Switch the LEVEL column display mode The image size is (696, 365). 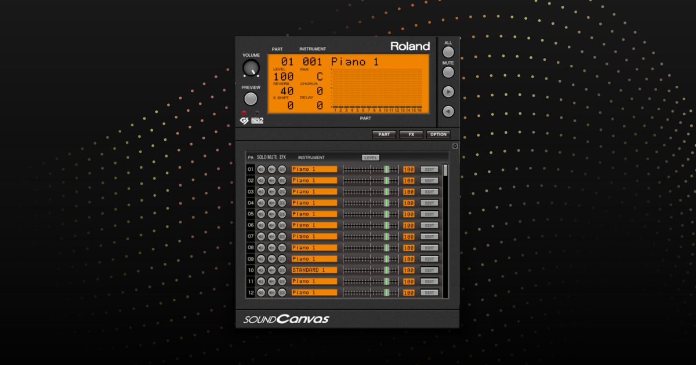(x=371, y=157)
